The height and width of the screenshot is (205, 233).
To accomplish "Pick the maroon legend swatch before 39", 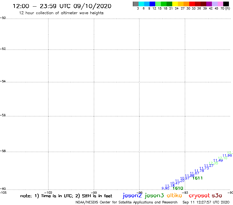I will (x=203, y=4).
